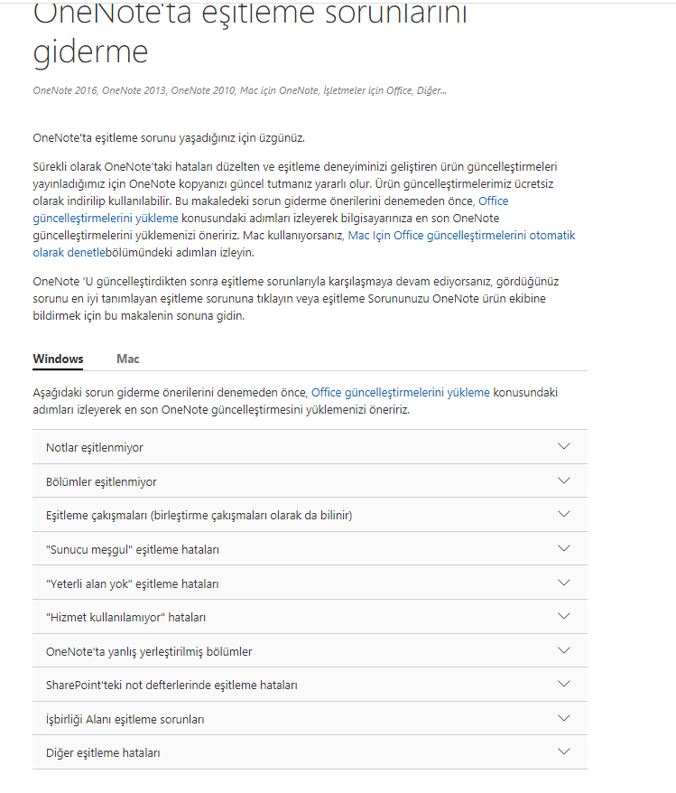The height and width of the screenshot is (793, 676).
Task: Click Office güncelleştirmelerini yükleme link under Windows tab
Action: tap(400, 393)
